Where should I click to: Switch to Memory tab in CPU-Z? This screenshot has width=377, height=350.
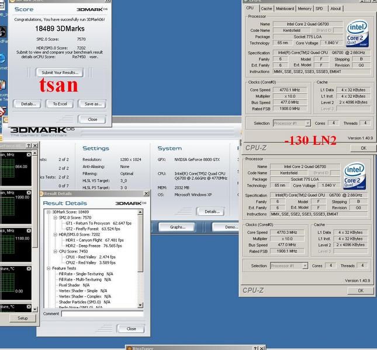305,8
